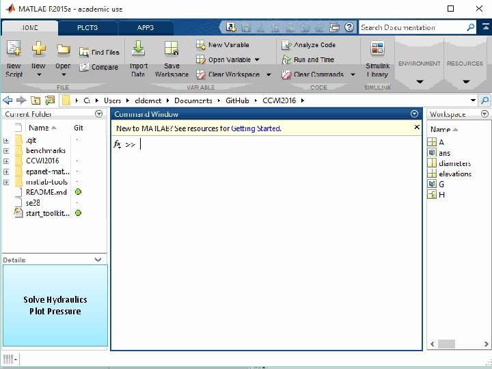The image size is (492, 369).
Task: Go forward with the gray right arrow
Action: [21, 100]
